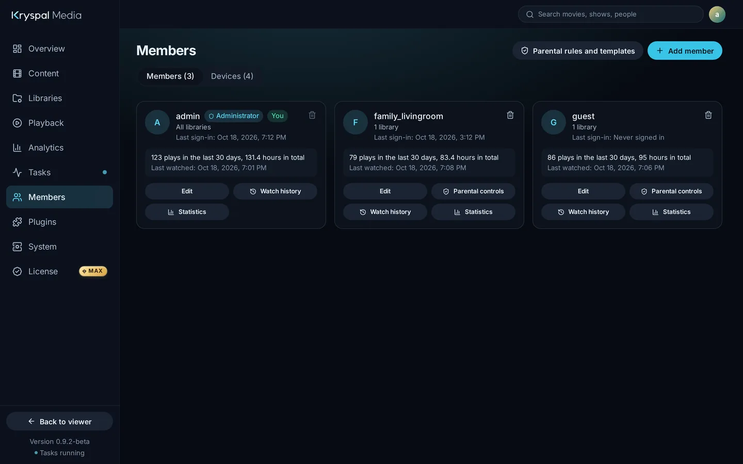Screen dimensions: 743x464
Task: Navigate to Playback settings
Action: point(59,123)
